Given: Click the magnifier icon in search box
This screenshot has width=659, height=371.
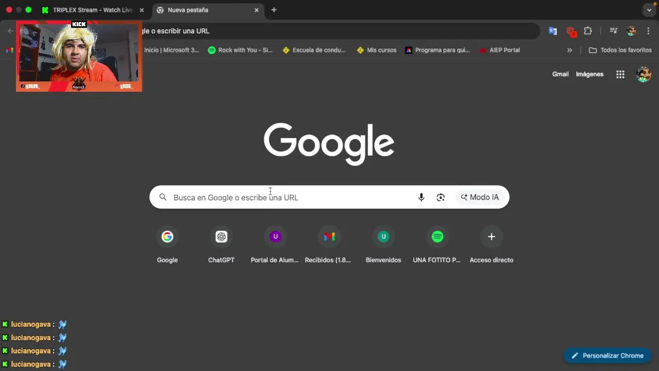Looking at the screenshot, I should 163,197.
